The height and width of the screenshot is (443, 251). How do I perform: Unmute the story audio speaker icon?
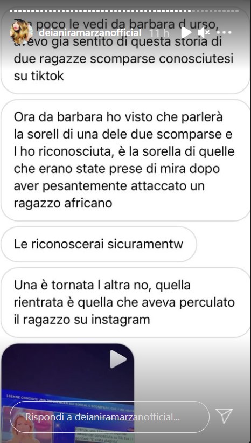pos(203,32)
